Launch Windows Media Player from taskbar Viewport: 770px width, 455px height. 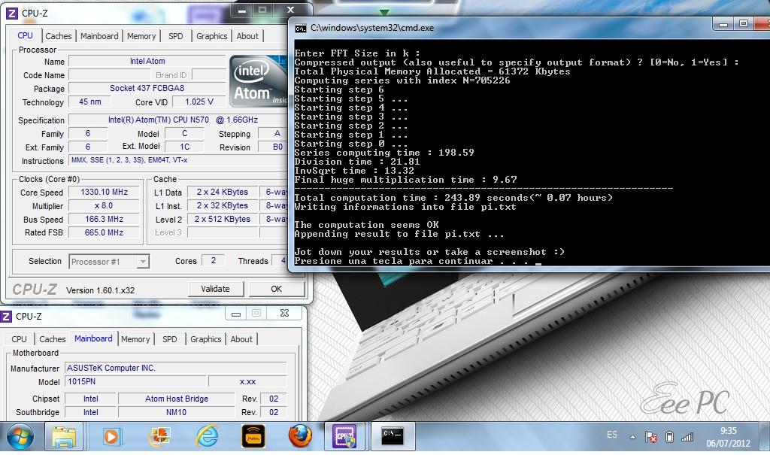click(x=111, y=436)
